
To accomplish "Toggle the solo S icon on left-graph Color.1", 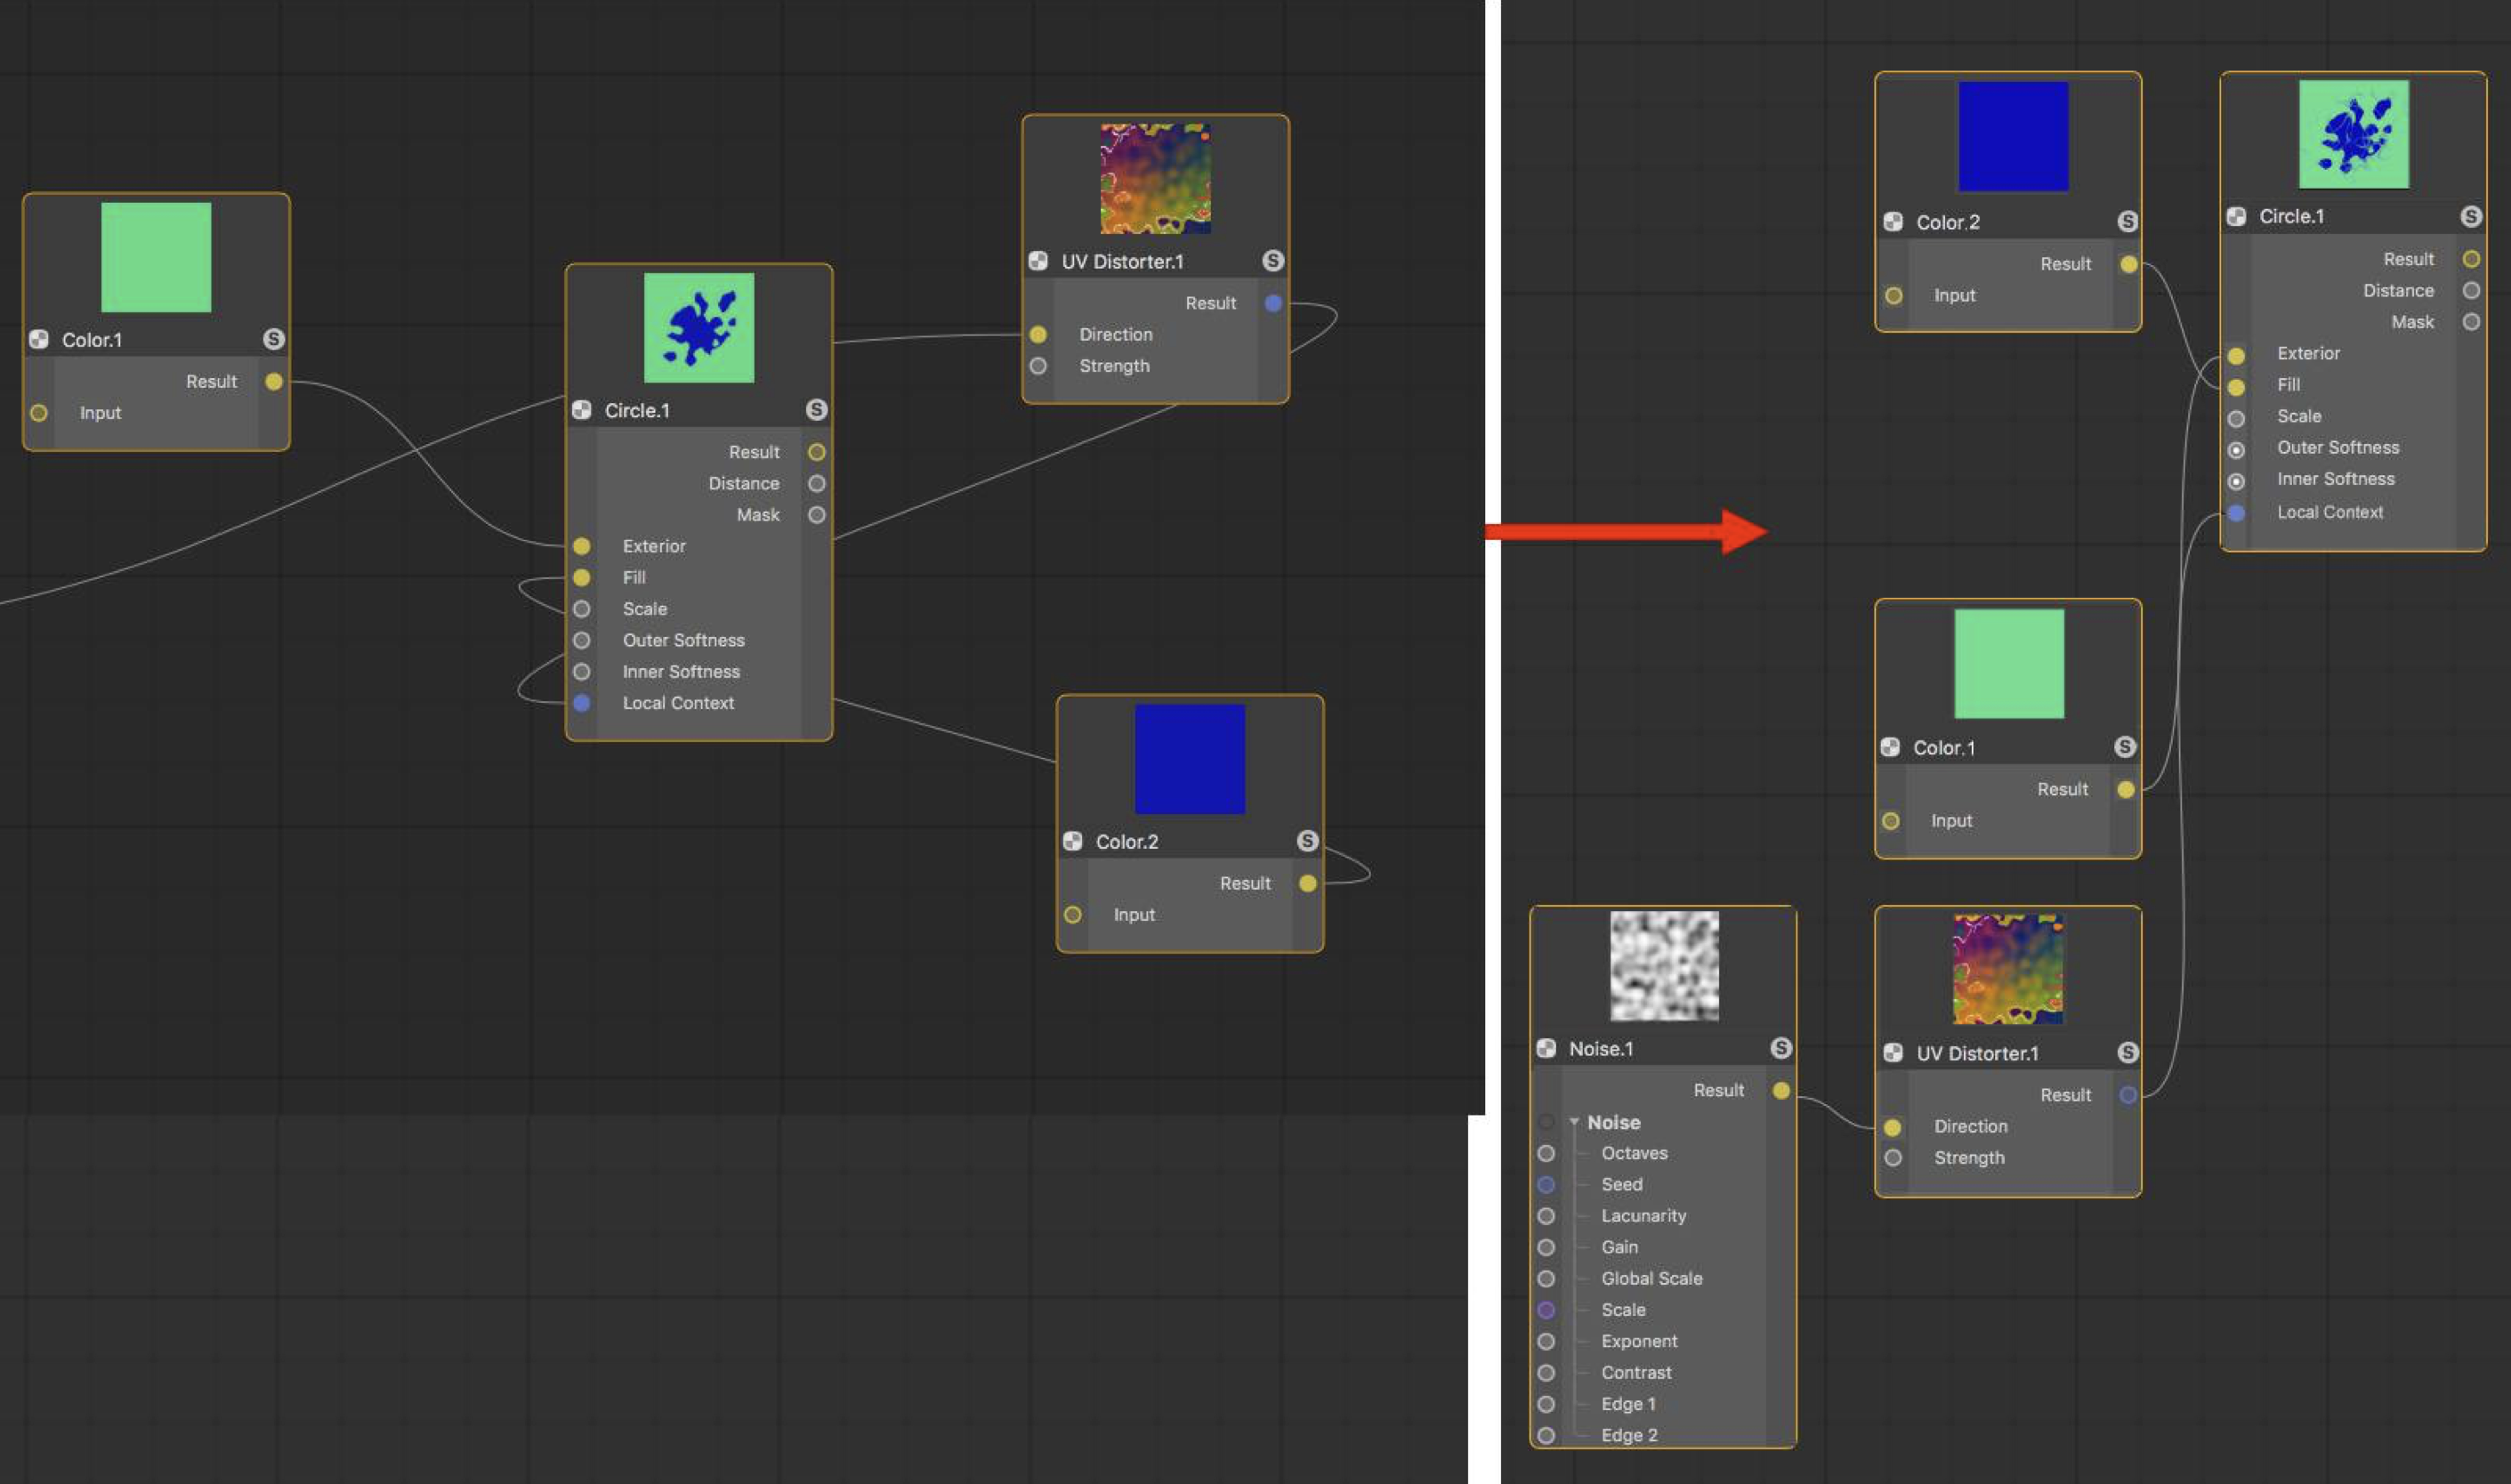I will tap(273, 339).
